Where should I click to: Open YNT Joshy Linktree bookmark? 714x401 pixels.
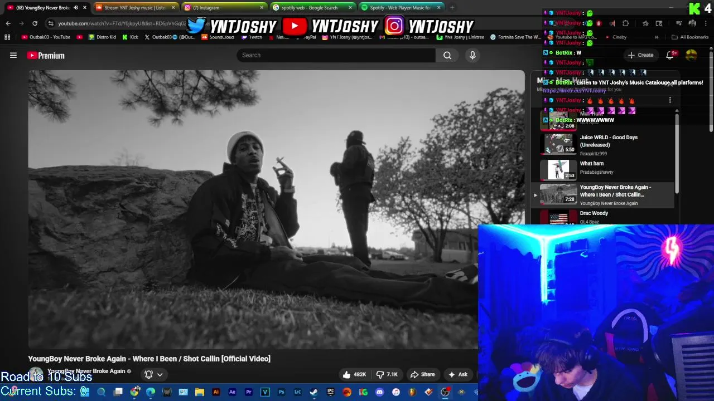[460, 37]
